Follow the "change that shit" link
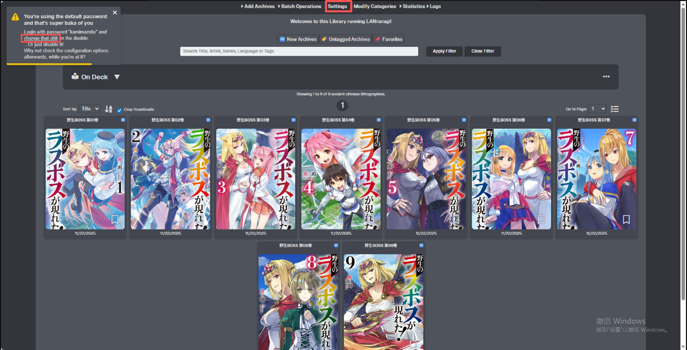The width and height of the screenshot is (687, 350). (41, 38)
